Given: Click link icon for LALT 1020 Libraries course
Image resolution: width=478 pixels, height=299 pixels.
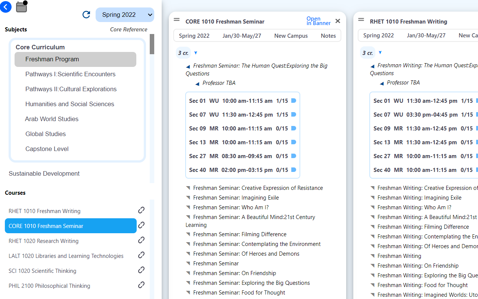Looking at the screenshot, I should pyautogui.click(x=141, y=255).
